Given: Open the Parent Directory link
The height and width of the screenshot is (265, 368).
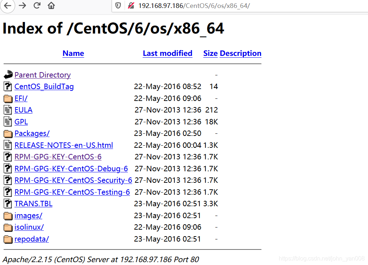Looking at the screenshot, I should 43,75.
